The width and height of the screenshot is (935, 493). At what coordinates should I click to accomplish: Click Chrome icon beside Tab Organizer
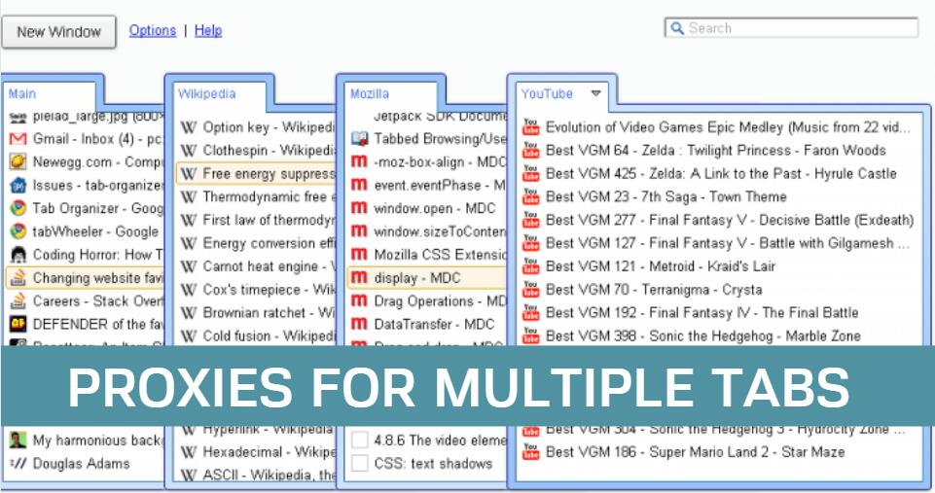tap(18, 209)
